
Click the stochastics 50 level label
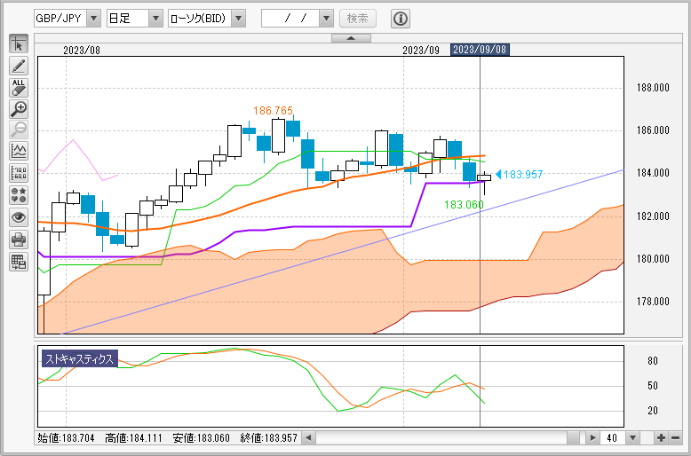[x=653, y=386]
